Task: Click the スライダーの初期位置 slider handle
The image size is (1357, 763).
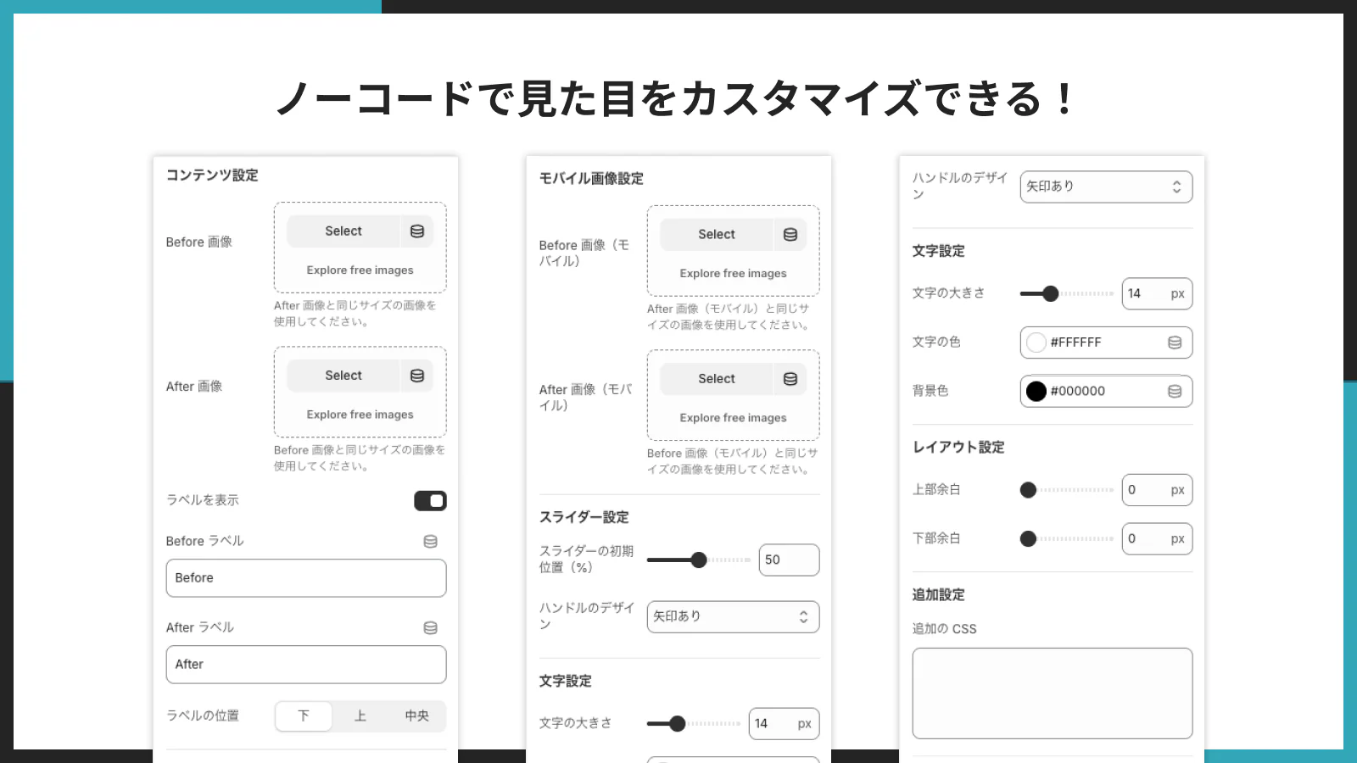Action: pyautogui.click(x=699, y=560)
